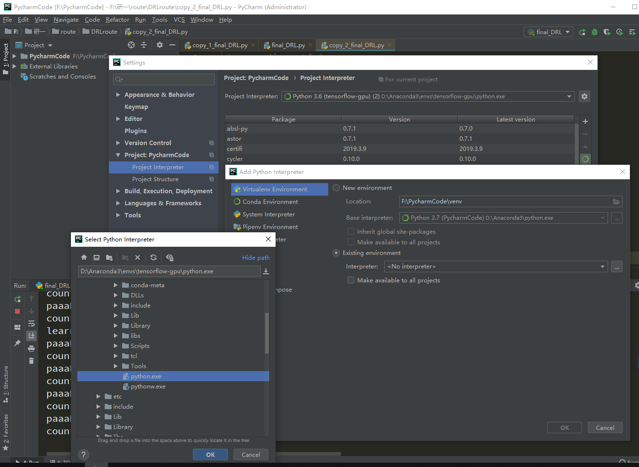Open the VCS menu
Screen dimensions: 639x467
179,20
